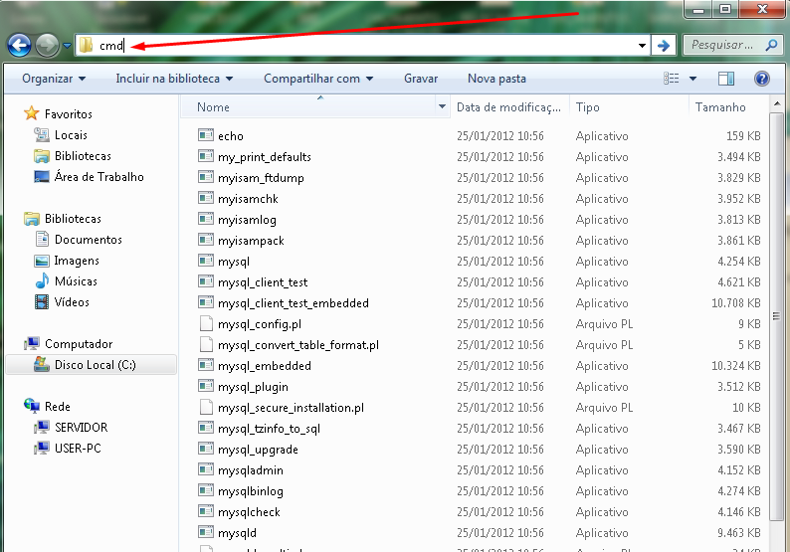
Task: Click the vertical scrollbar thumb
Action: [776, 316]
